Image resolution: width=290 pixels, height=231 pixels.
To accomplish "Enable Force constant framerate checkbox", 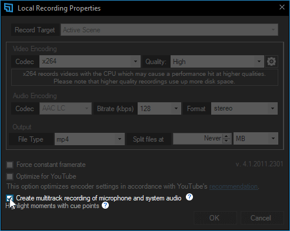I will 10,165.
